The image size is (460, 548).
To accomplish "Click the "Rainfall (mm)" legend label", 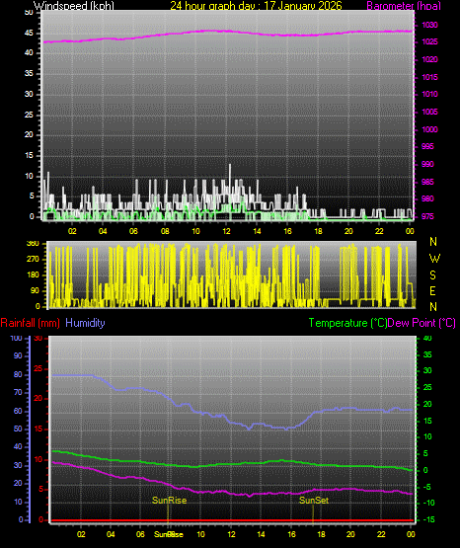I will point(30,323).
